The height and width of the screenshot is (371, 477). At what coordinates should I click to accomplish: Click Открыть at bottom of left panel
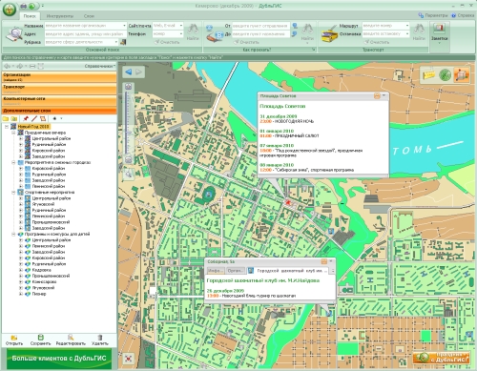[x=14, y=340]
